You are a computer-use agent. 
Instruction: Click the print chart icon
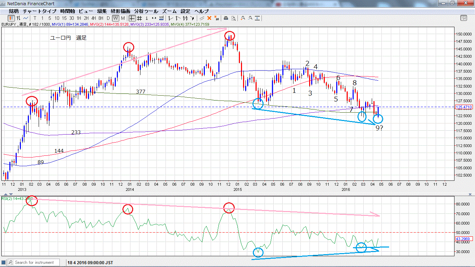pos(226,18)
